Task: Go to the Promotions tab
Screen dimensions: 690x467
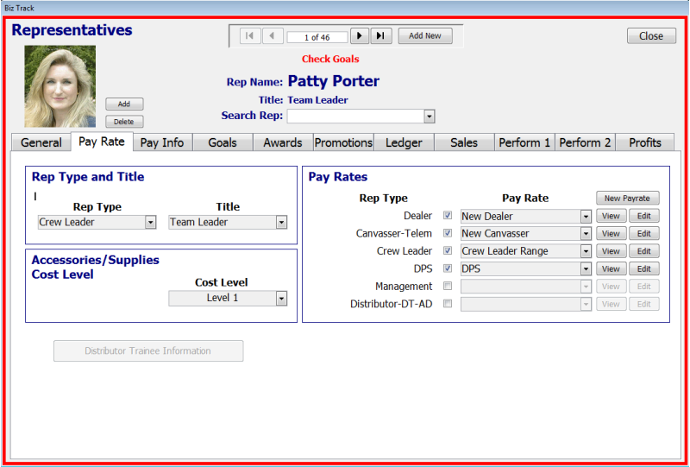Action: (343, 142)
